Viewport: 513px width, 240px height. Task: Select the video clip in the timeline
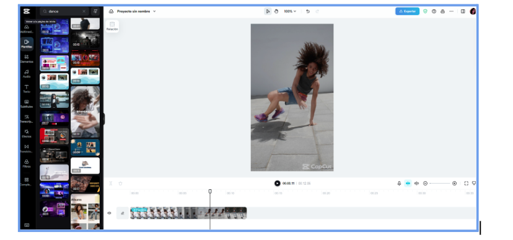click(188, 213)
